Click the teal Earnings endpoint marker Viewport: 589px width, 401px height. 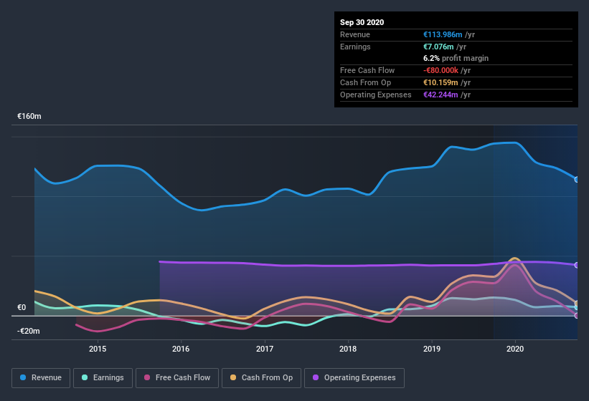point(577,307)
